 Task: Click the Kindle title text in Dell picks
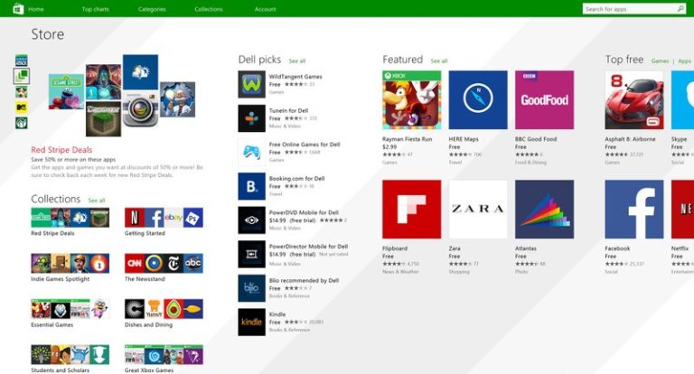point(277,314)
